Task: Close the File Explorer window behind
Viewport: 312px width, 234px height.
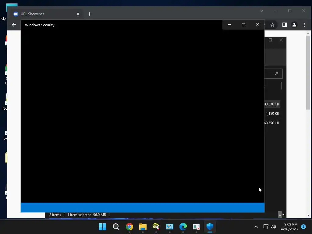Action: (x=281, y=40)
